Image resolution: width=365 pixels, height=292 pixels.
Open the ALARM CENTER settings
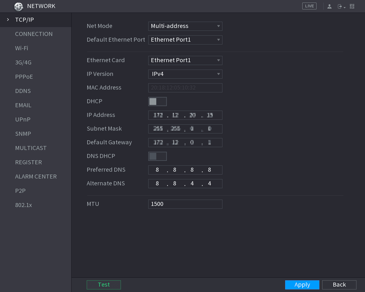coord(36,177)
